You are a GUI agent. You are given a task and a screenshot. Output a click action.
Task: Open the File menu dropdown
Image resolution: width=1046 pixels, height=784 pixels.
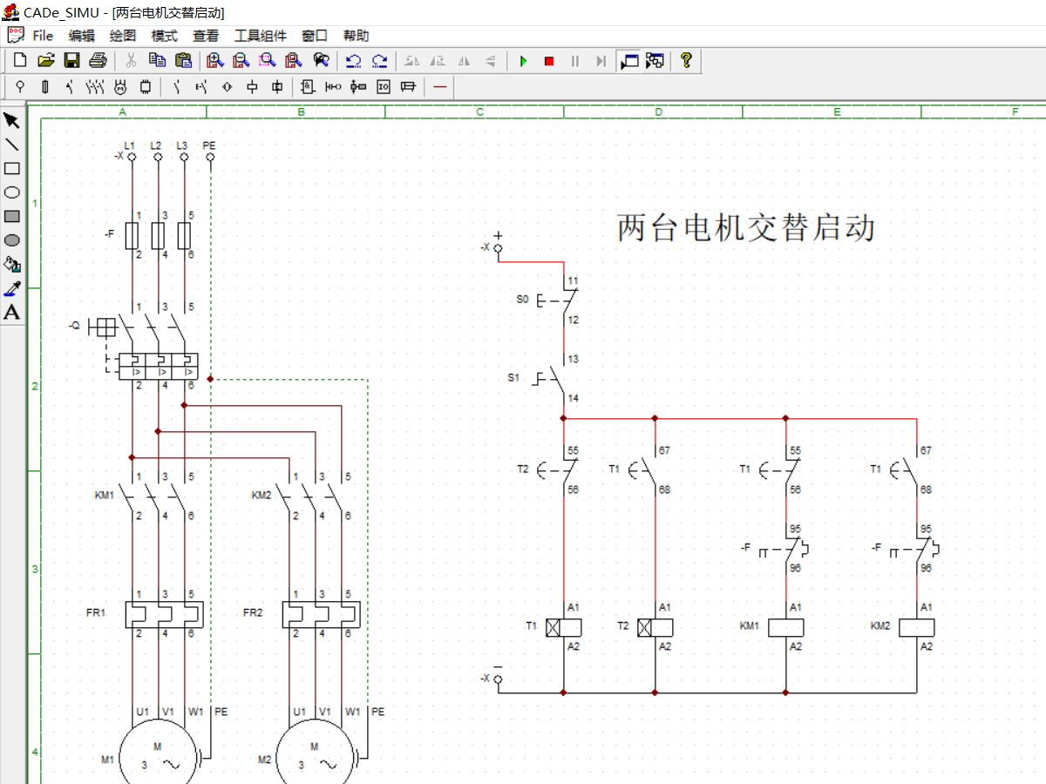point(42,35)
